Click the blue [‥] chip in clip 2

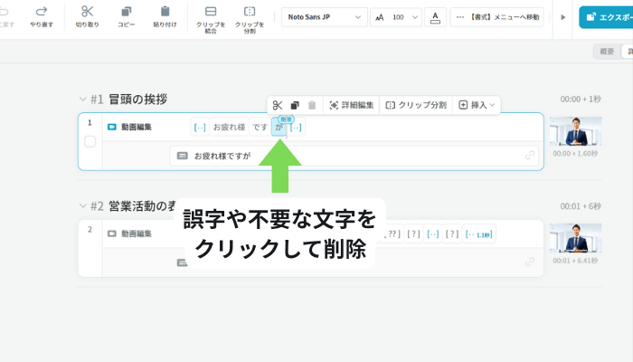433,233
